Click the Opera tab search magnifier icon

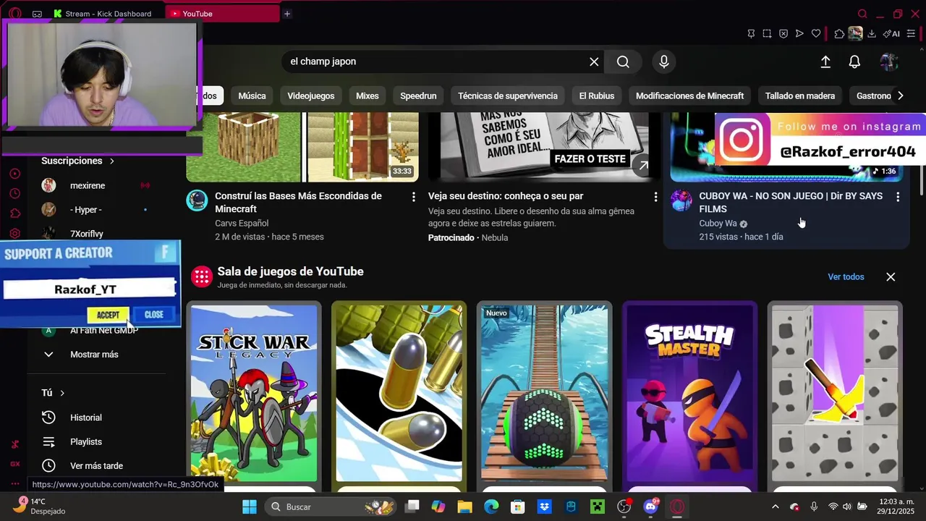(x=862, y=14)
